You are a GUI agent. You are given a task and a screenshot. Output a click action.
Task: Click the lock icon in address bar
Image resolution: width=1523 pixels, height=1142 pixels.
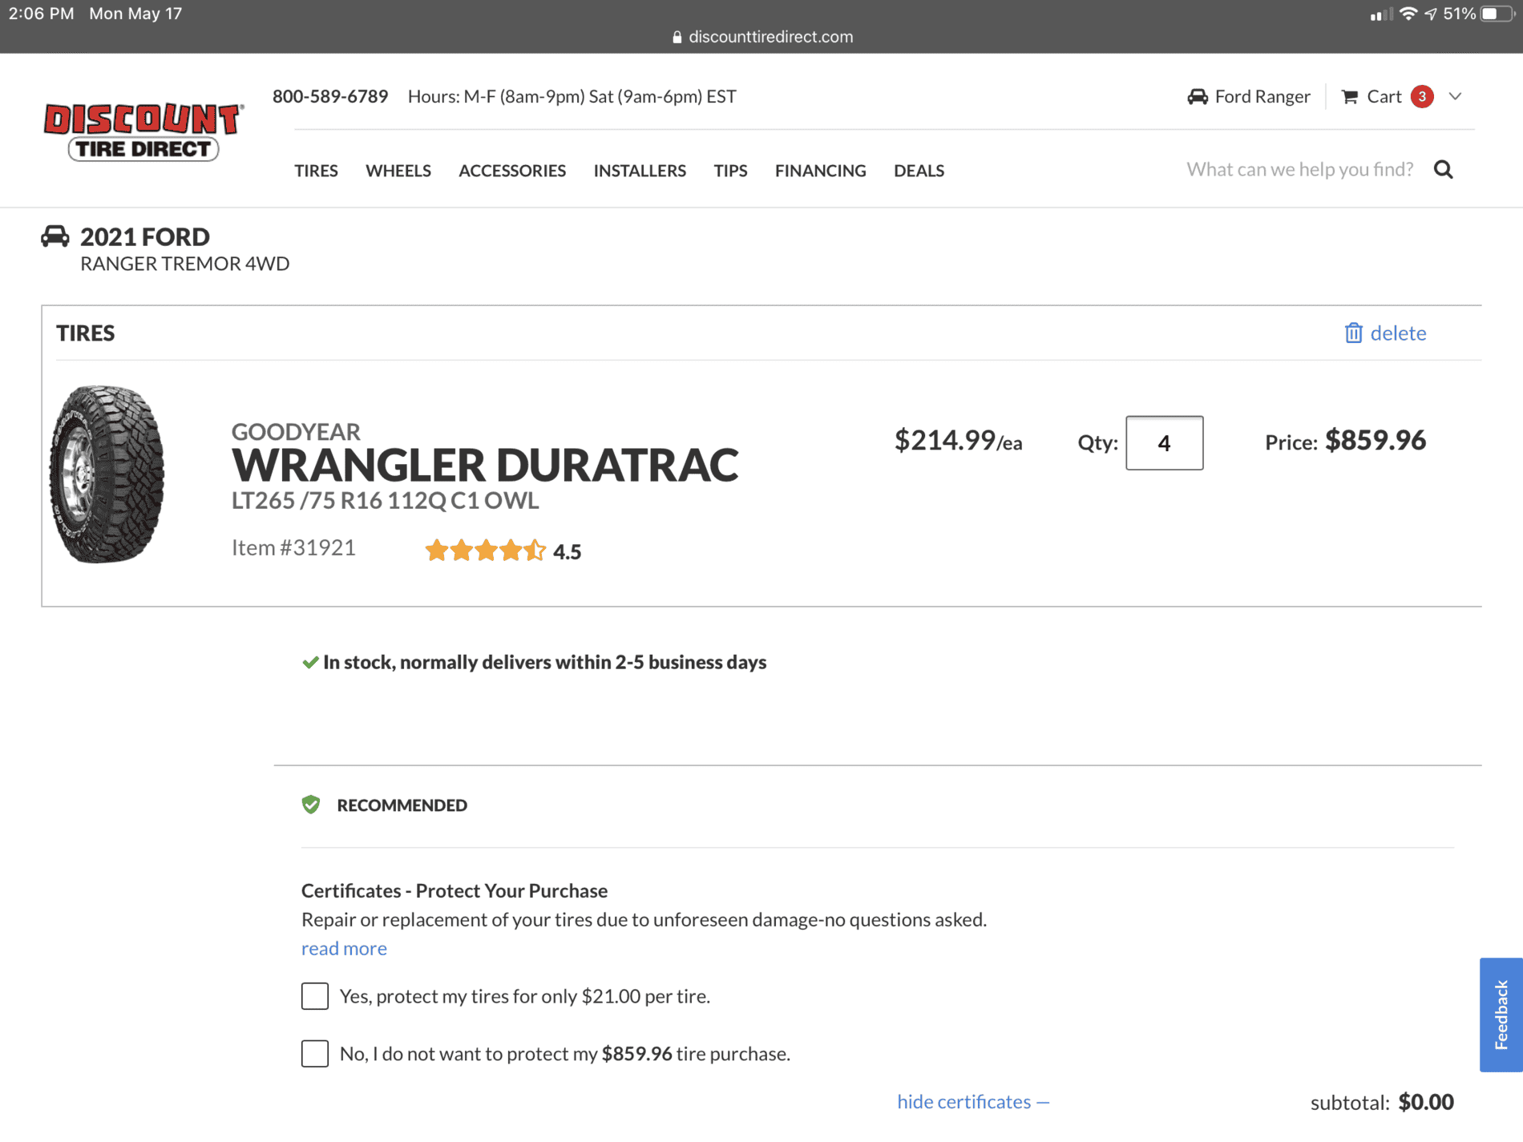(x=677, y=37)
